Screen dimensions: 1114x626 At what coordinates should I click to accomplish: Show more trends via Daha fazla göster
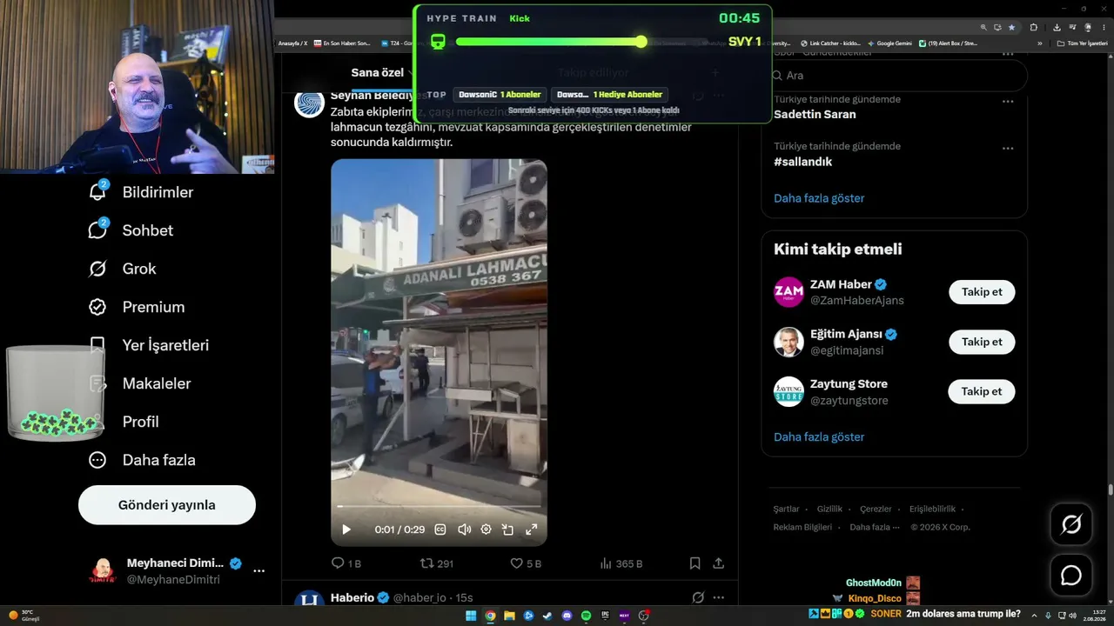click(819, 198)
